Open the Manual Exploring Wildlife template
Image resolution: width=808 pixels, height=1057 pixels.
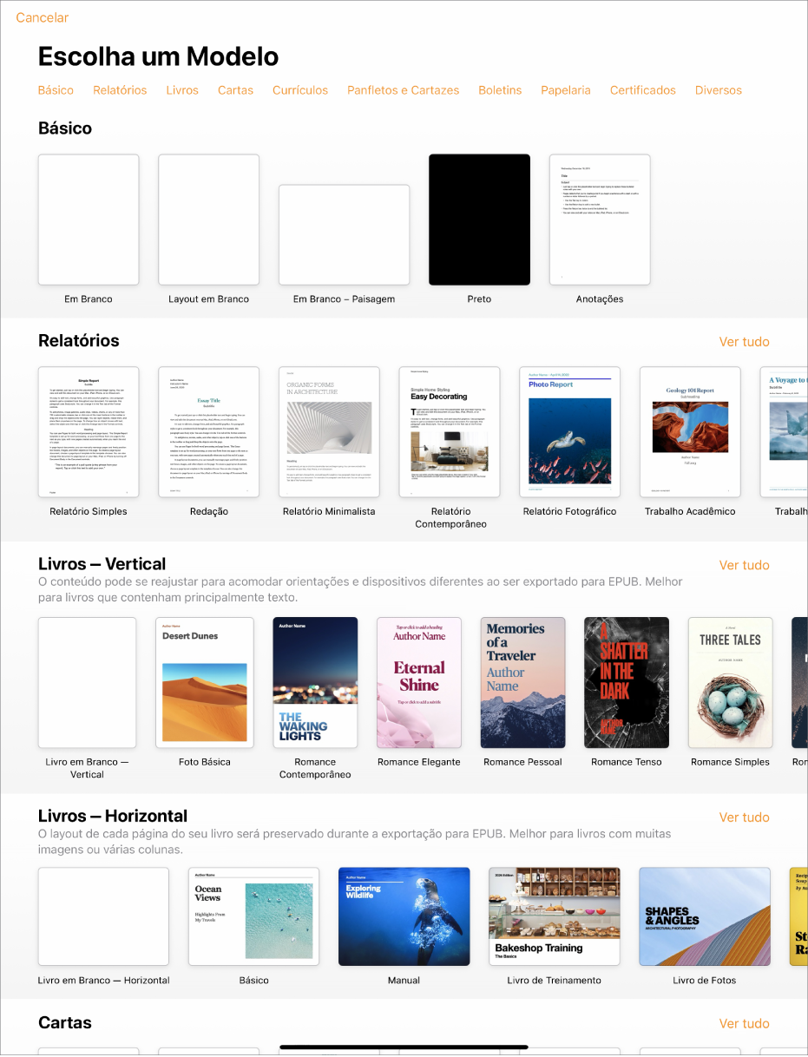coord(404,916)
